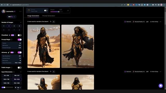
Task: Click the Leonardo.Ai logo avatar
Action: pyautogui.click(x=3, y=11)
